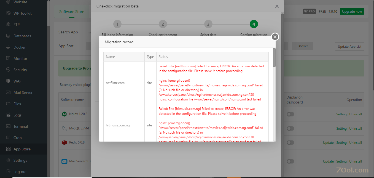This screenshot has height=178, width=374.
Task: Click the Log out icon
Action: click(8, 172)
